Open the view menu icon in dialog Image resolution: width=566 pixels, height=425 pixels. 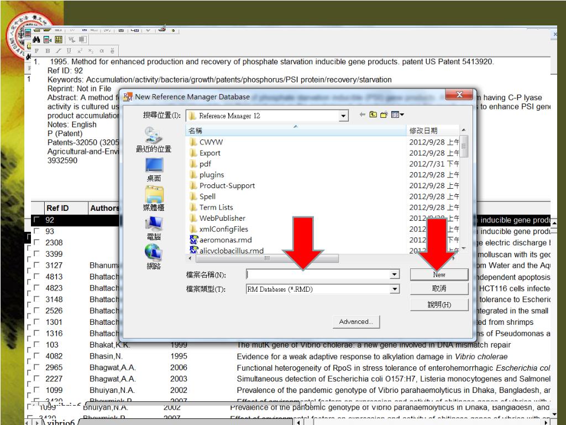pos(397,115)
